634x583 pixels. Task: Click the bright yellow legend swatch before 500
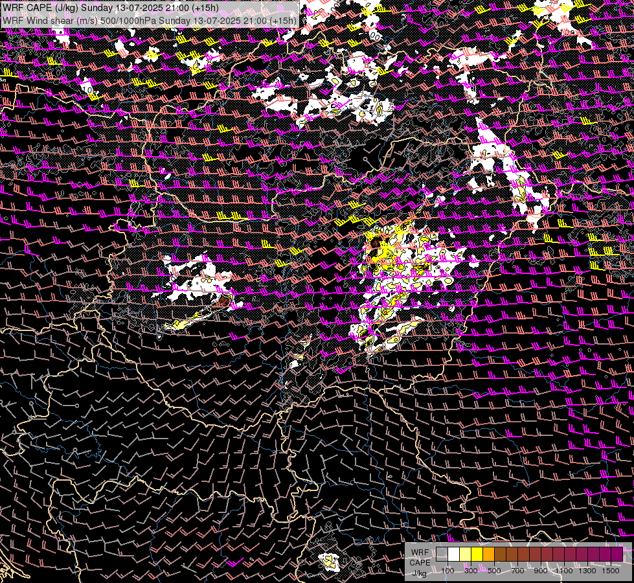pos(477,554)
